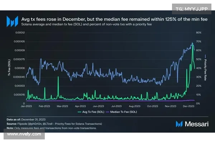215x143 pixels.
Task: Click the 70% right-axis tick label
Action: (199, 41)
